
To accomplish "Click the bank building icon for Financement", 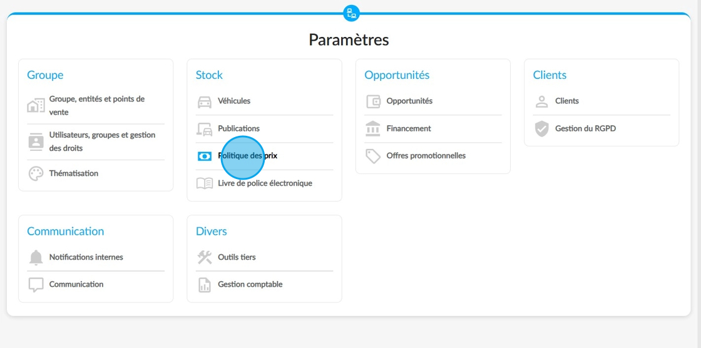I will [373, 128].
